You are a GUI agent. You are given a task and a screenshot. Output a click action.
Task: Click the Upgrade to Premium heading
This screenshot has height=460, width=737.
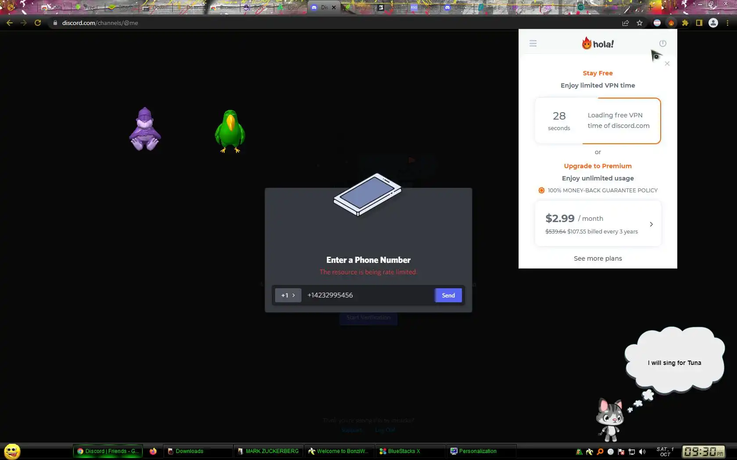(x=598, y=166)
